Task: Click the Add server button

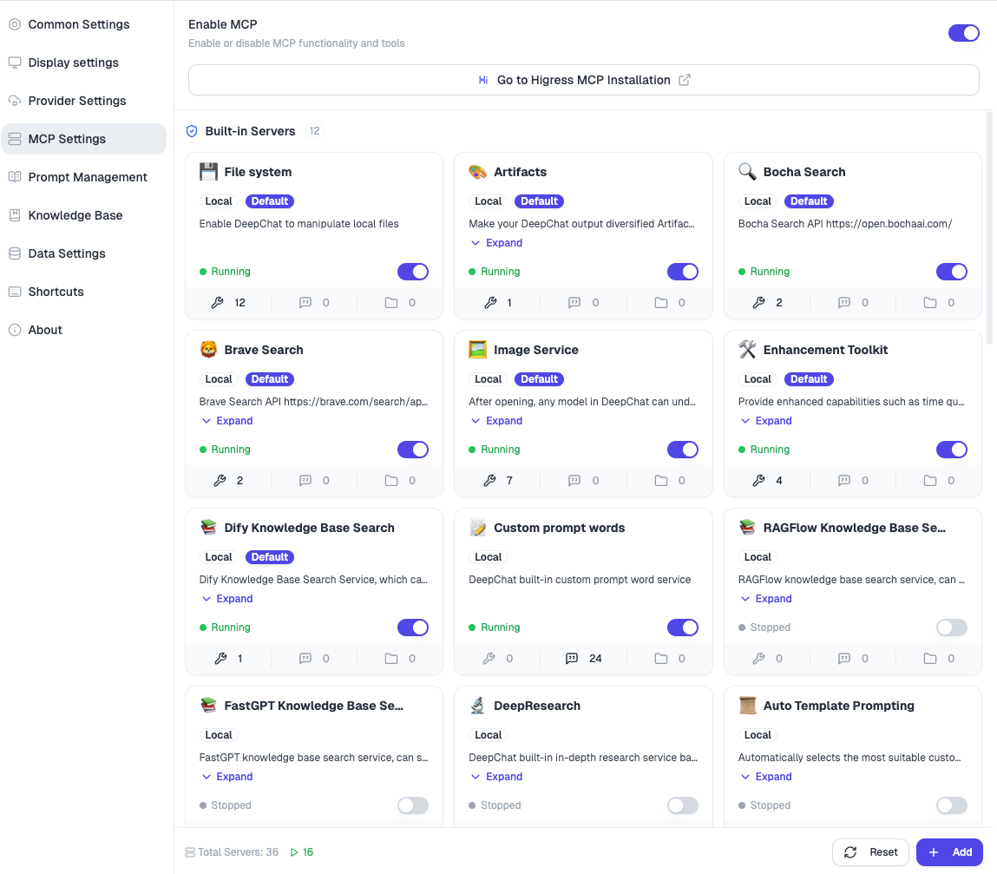Action: [x=949, y=852]
